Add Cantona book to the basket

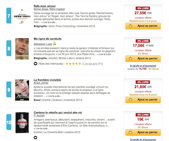[x=143, y=132]
